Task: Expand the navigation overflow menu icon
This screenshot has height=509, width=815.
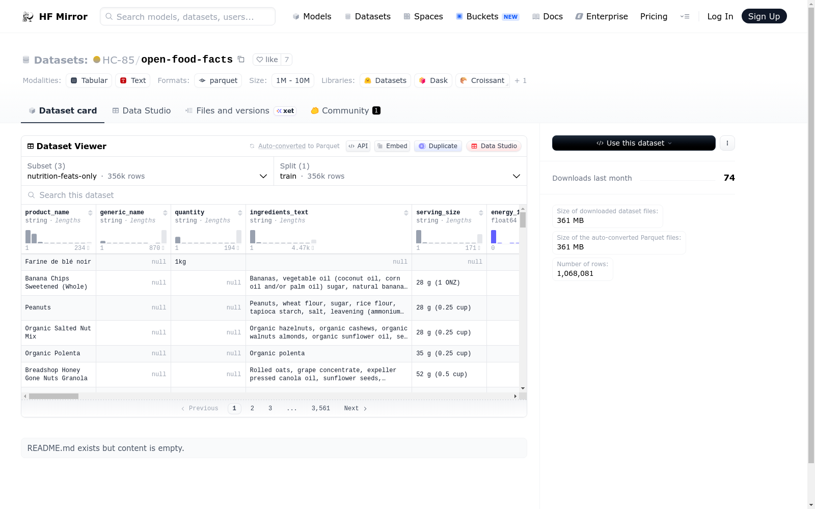Action: pyautogui.click(x=685, y=16)
